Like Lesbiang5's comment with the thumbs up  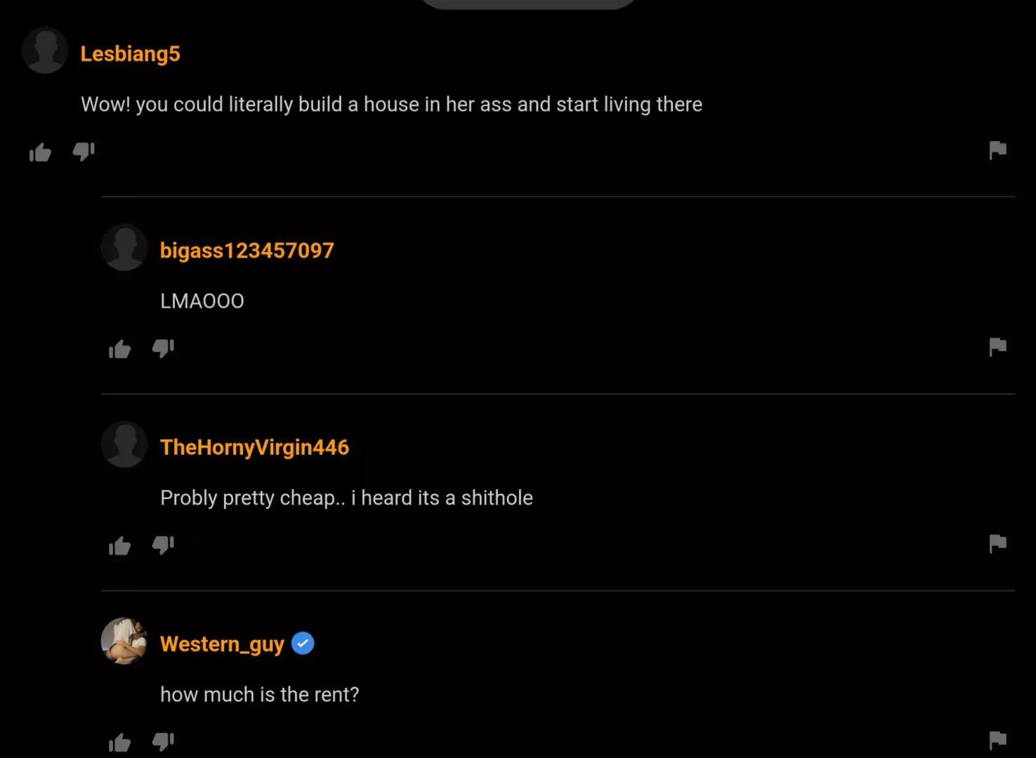click(40, 152)
